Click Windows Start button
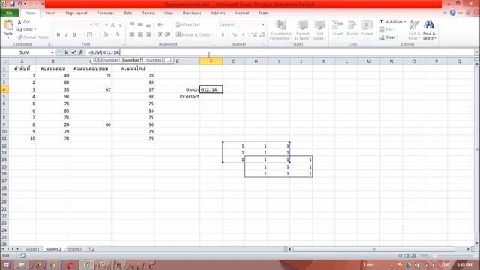The width and height of the screenshot is (480, 270). (x=6, y=265)
